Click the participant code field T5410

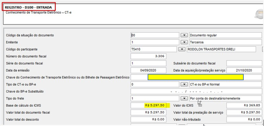pyautogui.click(x=154, y=49)
